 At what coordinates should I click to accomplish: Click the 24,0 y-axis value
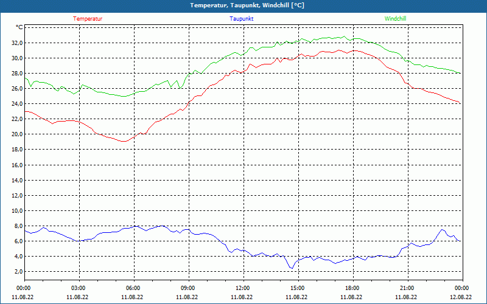[17, 103]
